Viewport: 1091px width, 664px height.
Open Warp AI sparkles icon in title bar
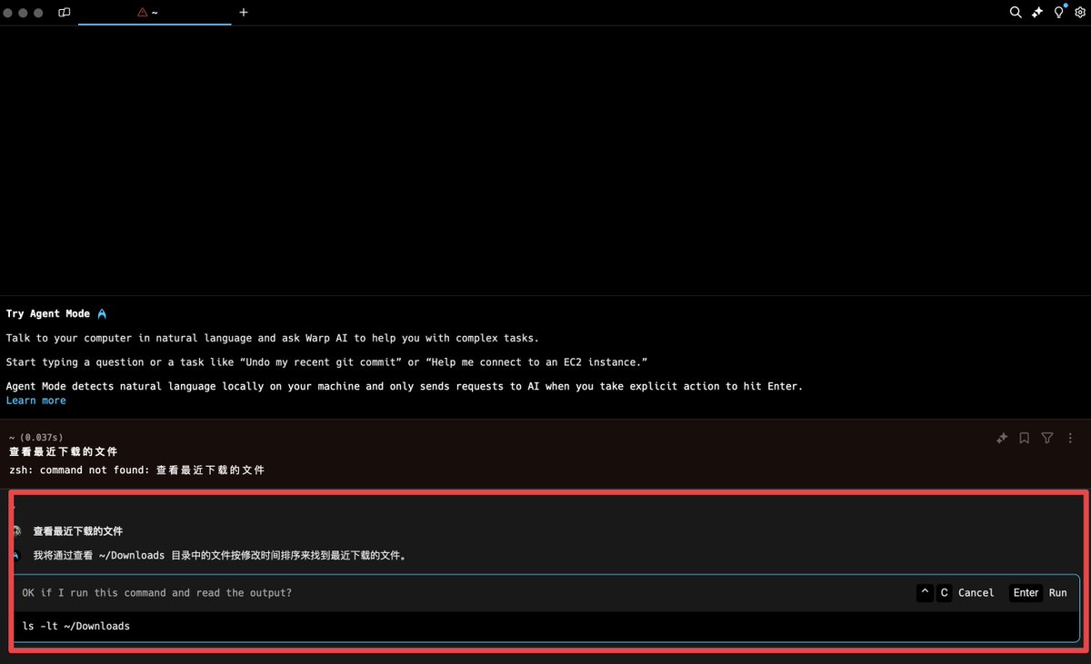point(1037,13)
